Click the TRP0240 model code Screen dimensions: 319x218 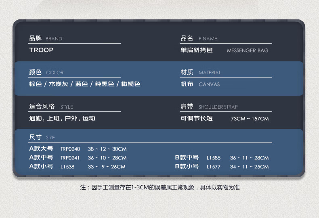[x=70, y=149]
